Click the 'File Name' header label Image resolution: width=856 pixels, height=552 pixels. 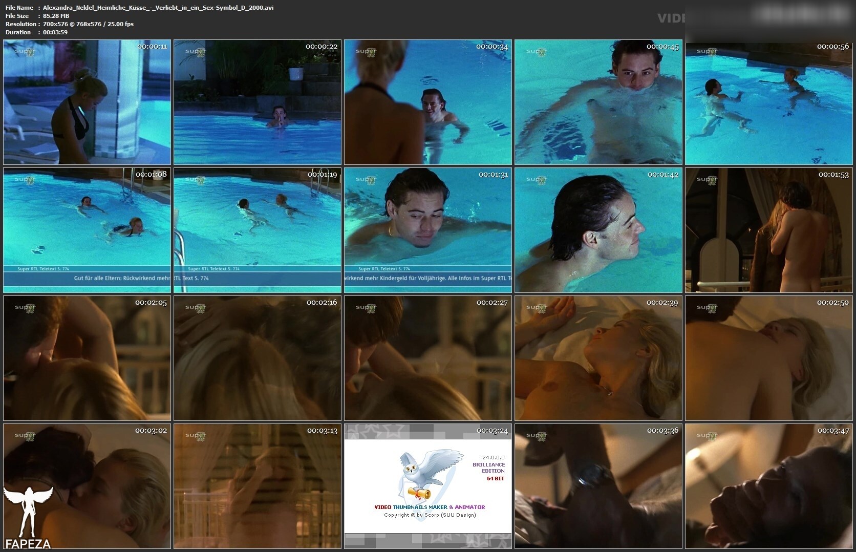[x=19, y=8]
